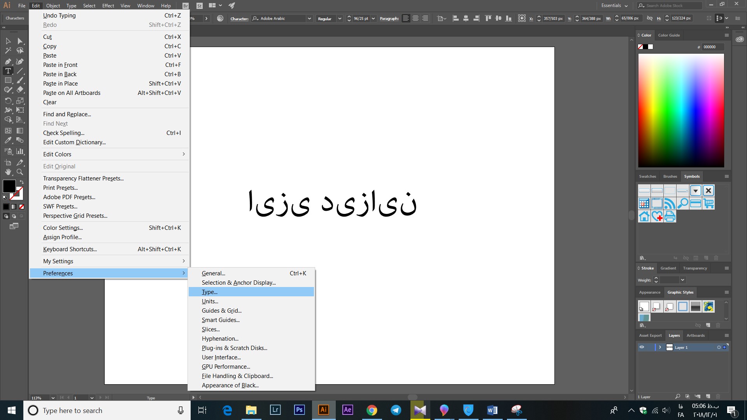Open Color panel options menu
The height and width of the screenshot is (420, 747).
point(726,35)
